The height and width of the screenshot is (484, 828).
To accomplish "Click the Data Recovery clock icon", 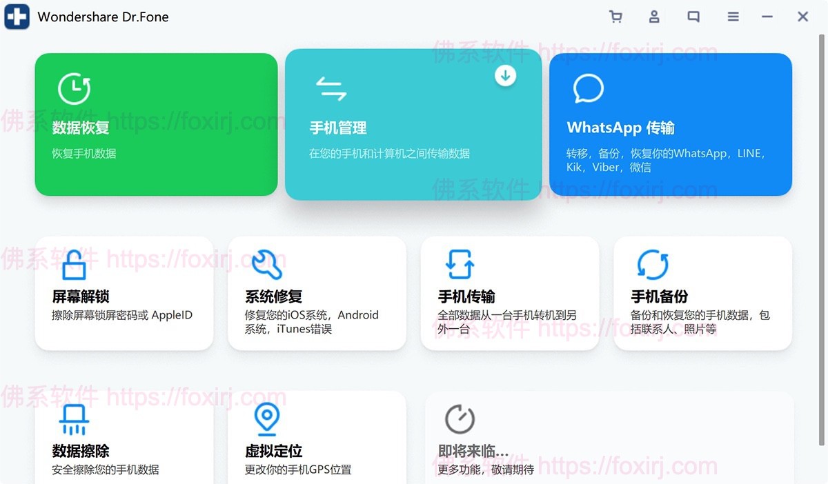I will click(74, 88).
